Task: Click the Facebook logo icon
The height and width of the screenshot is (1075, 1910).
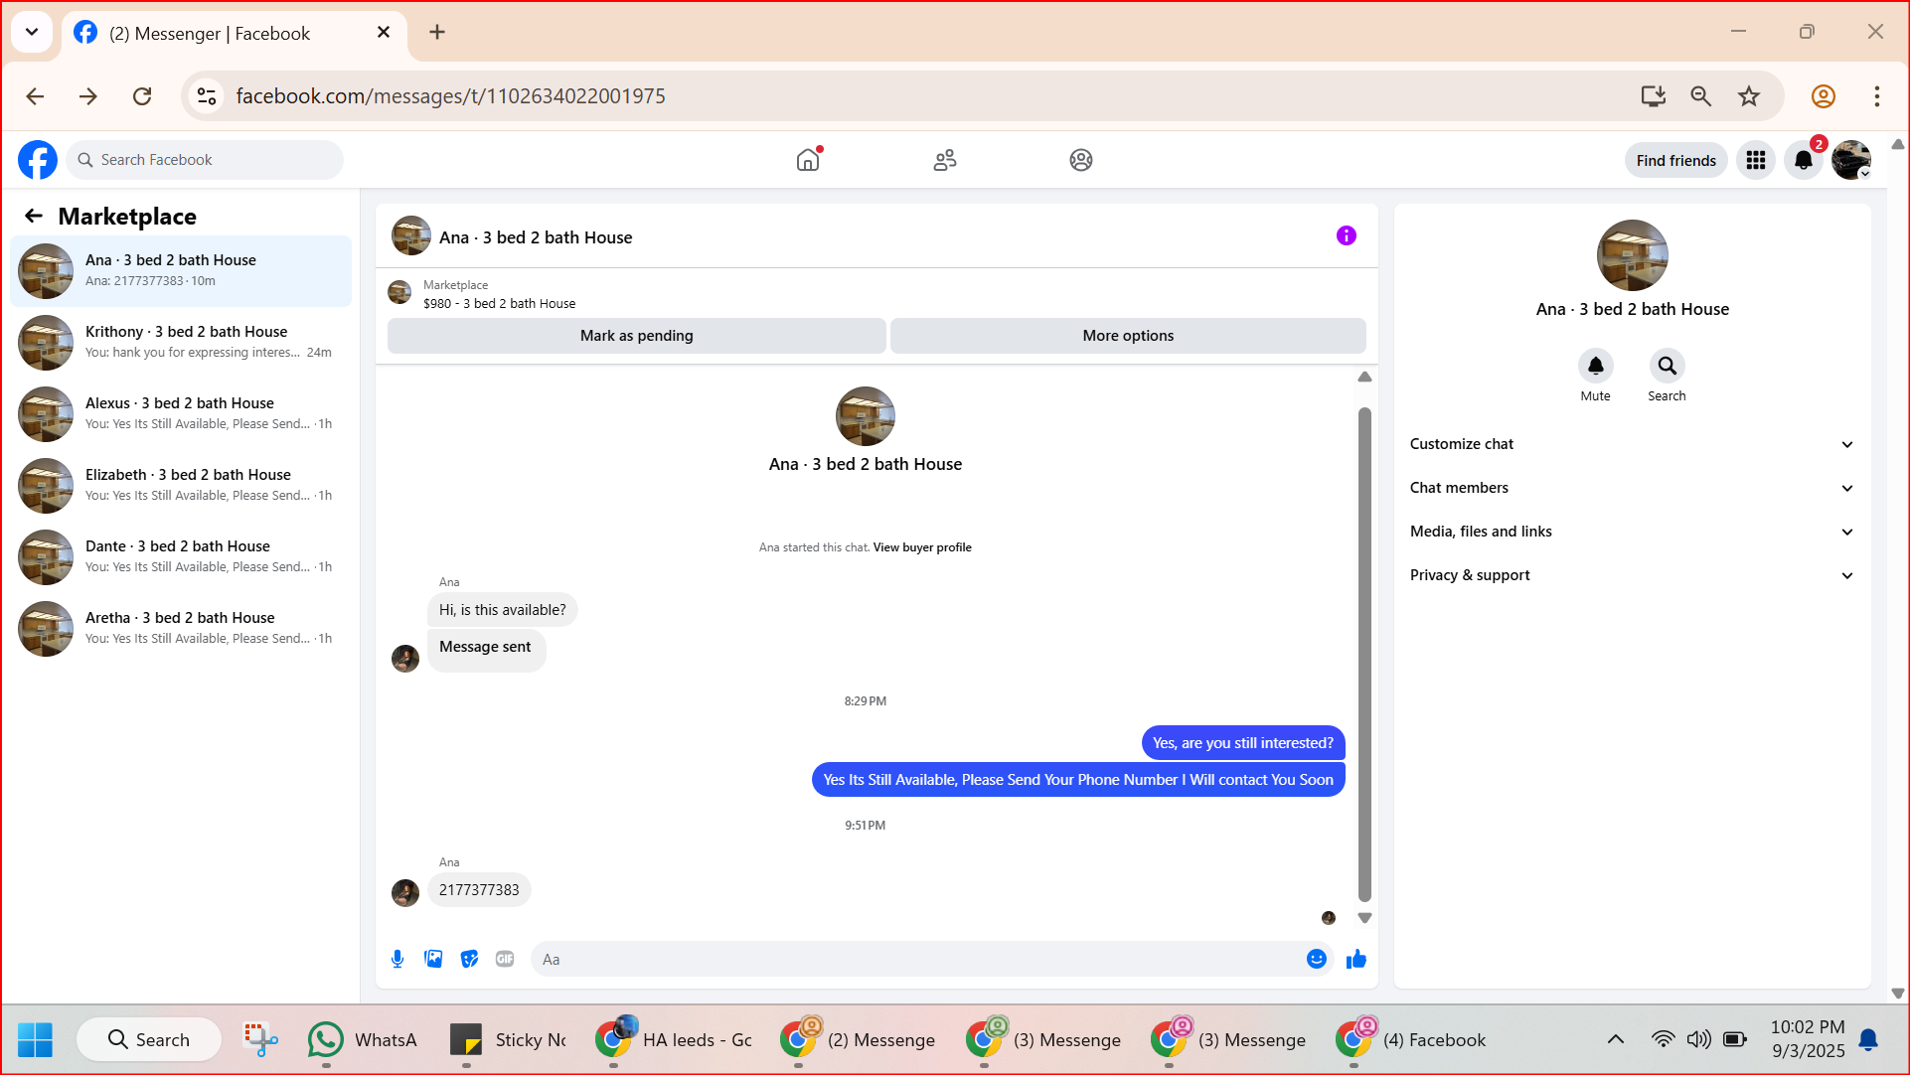Action: click(x=38, y=160)
